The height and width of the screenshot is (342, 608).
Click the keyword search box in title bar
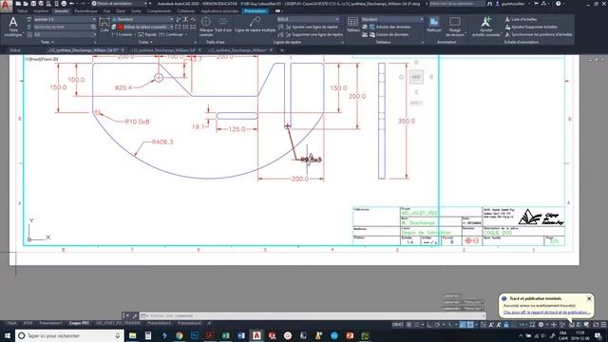click(457, 4)
